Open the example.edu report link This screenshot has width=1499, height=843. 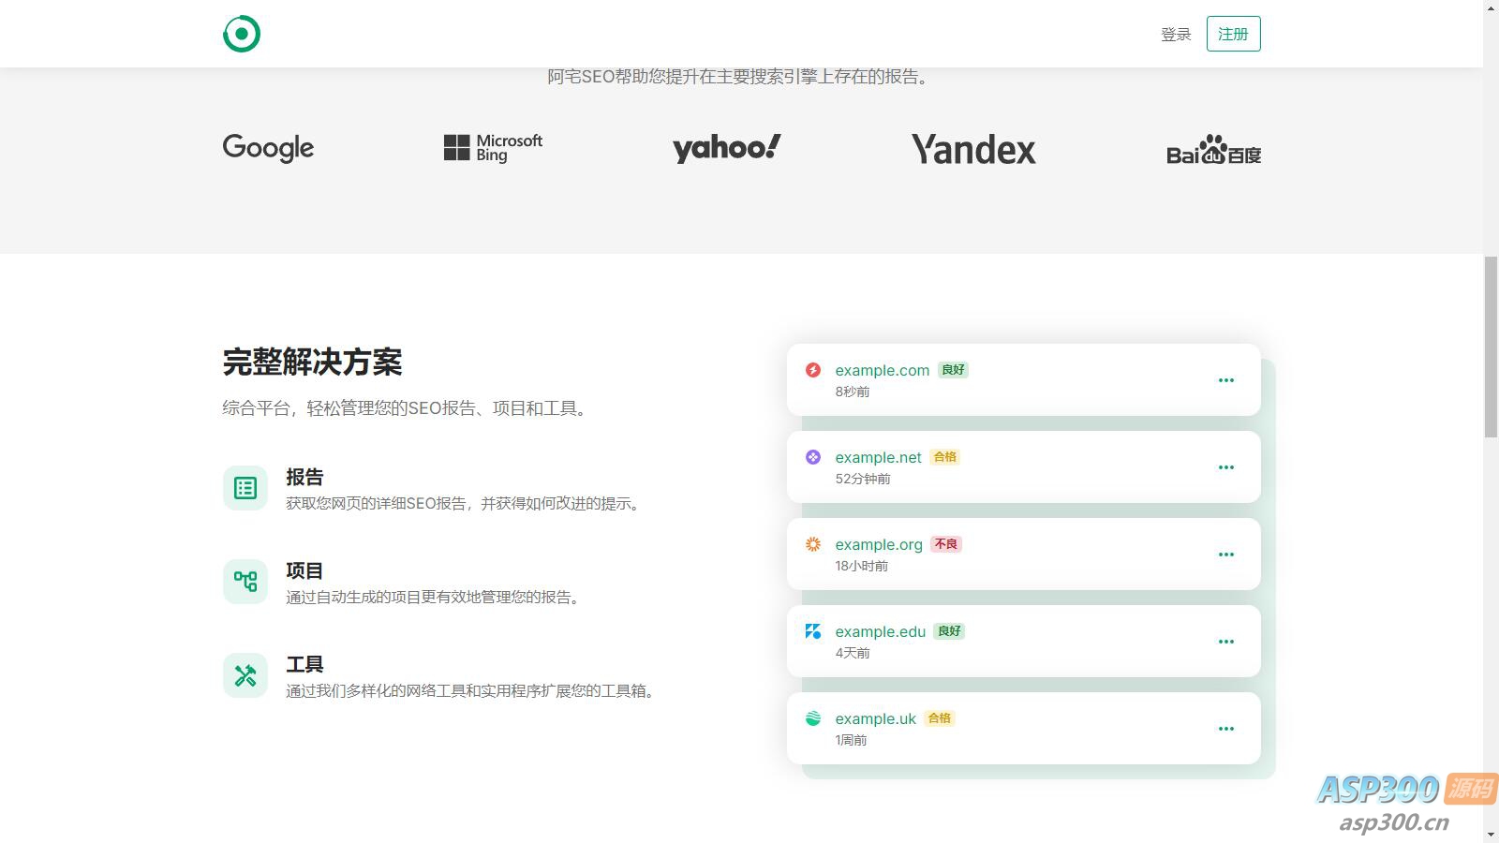tap(881, 631)
